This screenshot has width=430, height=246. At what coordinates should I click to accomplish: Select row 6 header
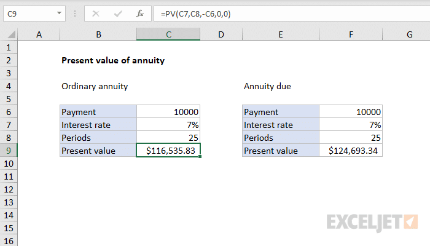pos(9,112)
